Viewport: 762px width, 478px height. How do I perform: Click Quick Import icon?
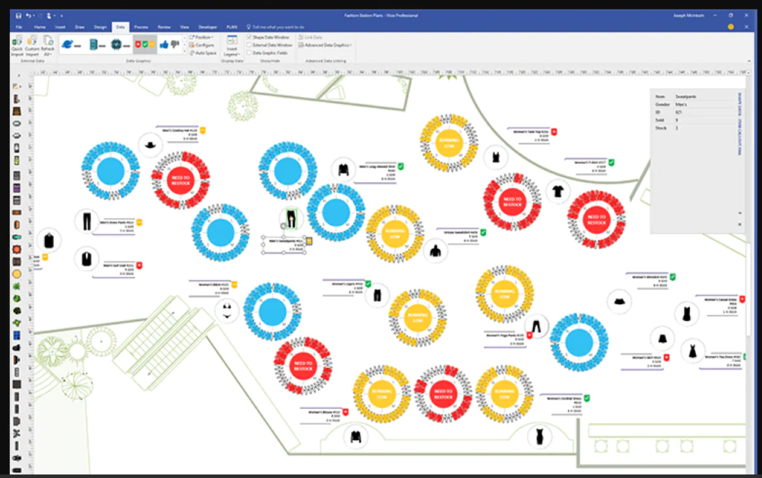coord(18,46)
